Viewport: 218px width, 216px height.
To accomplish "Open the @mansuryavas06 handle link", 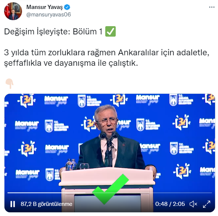I will pyautogui.click(x=49, y=15).
